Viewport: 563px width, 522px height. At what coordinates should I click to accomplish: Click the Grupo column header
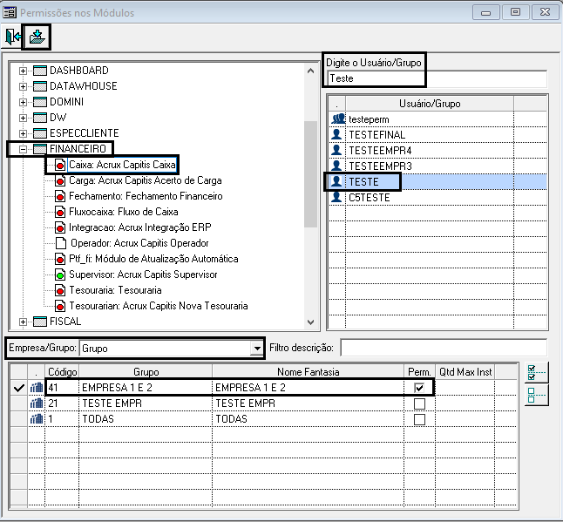[x=146, y=372]
